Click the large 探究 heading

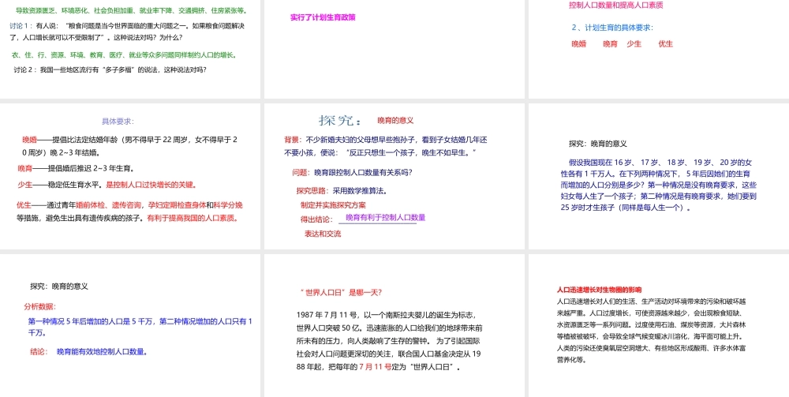coord(340,120)
